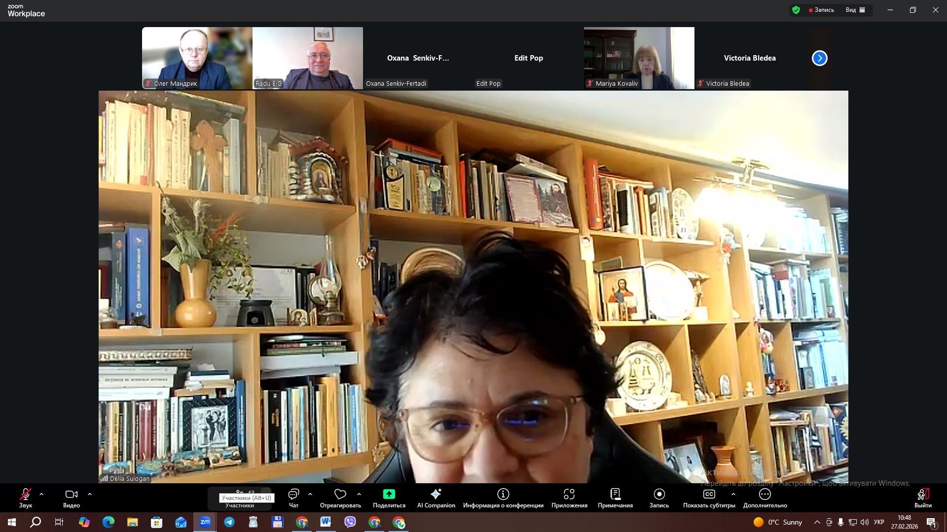Screen dimensions: 947x532
Task: Expand video options arrow next to Видео
Action: tap(90, 494)
